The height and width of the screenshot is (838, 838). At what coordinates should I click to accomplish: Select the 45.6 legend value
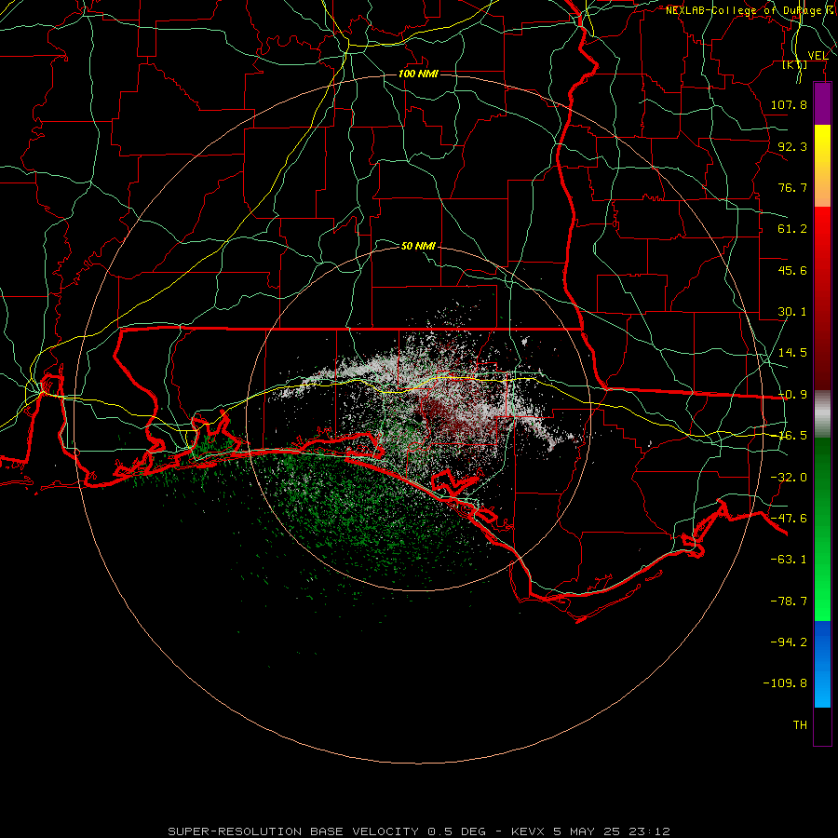[x=792, y=270]
